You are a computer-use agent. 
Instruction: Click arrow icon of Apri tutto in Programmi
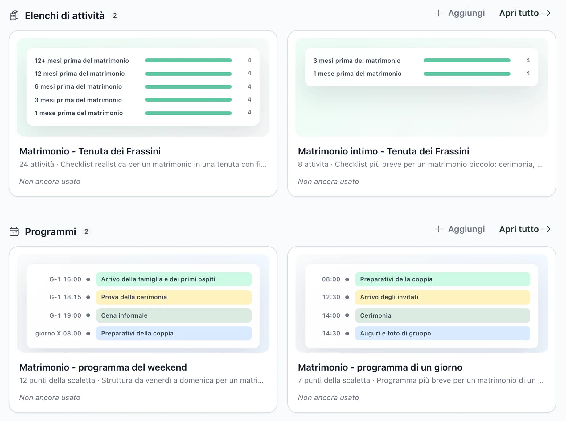[546, 229]
